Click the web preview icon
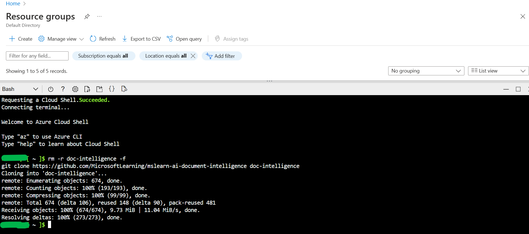The image size is (529, 234). pos(124,89)
